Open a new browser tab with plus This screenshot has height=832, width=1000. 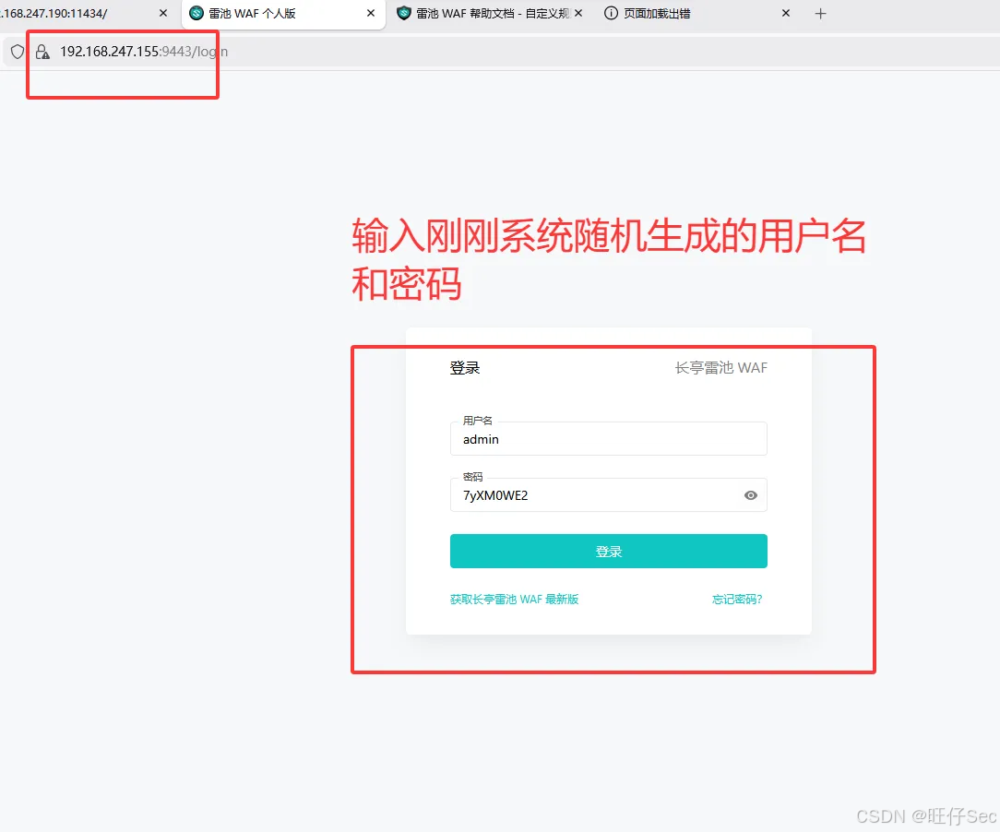[821, 14]
